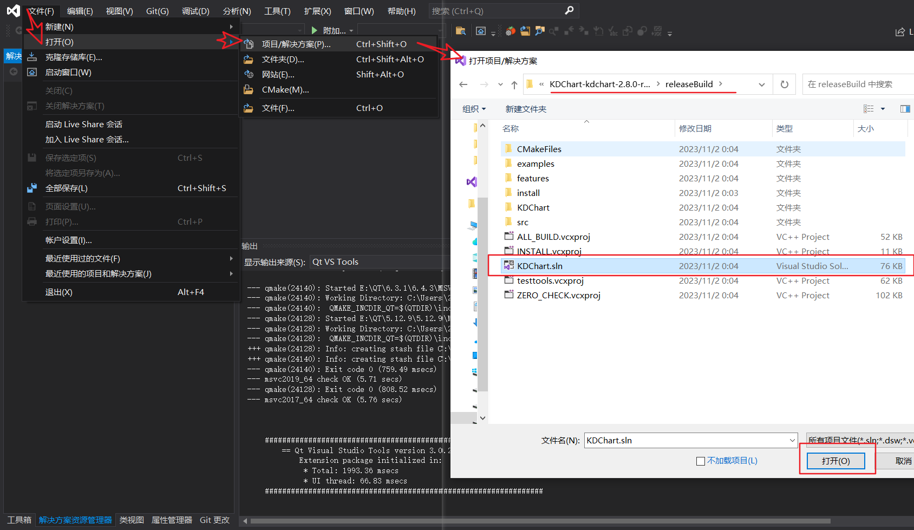Viewport: 914px width, 530px height.
Task: Open the 工具箱 tab
Action: tap(19, 520)
